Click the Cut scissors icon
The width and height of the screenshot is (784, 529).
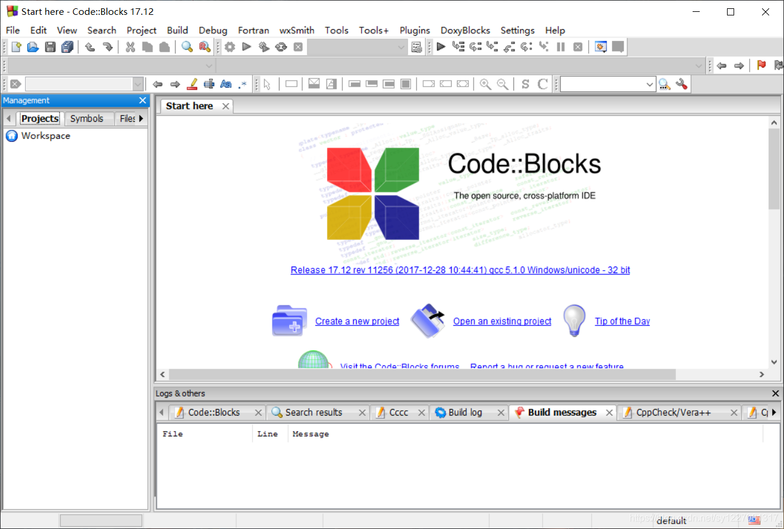[x=131, y=47]
